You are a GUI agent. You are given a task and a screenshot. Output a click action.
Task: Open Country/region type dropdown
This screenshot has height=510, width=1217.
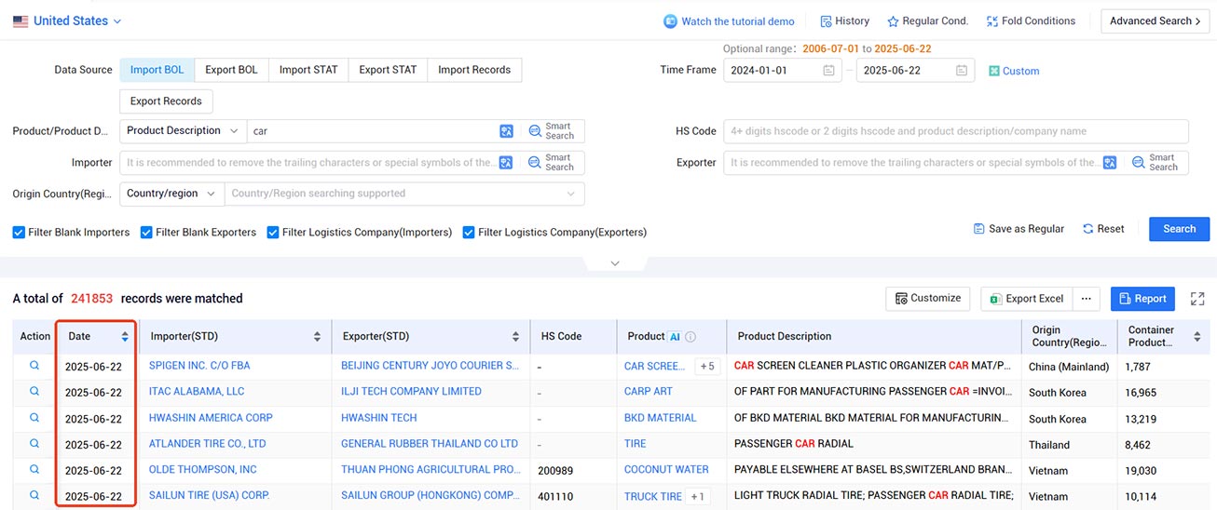(171, 194)
